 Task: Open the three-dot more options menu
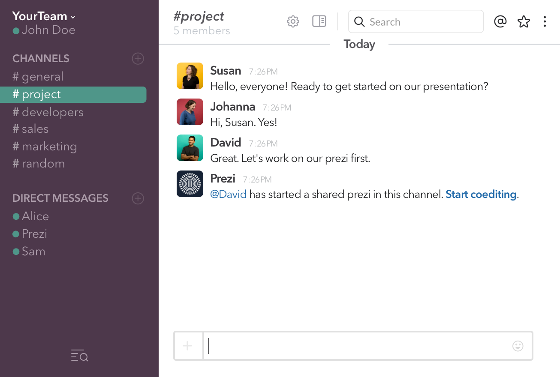pos(545,21)
